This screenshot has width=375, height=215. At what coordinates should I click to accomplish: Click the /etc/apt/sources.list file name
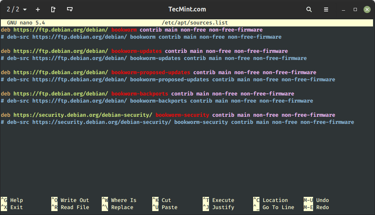pos(195,23)
